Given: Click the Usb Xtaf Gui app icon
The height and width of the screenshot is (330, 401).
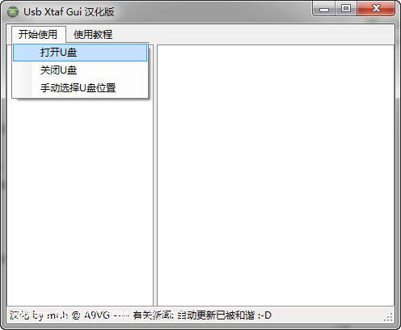Looking at the screenshot, I should [12, 12].
